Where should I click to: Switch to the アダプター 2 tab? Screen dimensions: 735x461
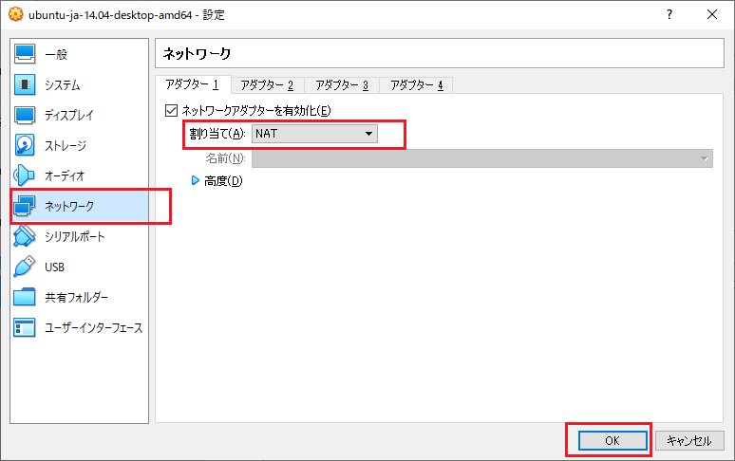point(267,85)
